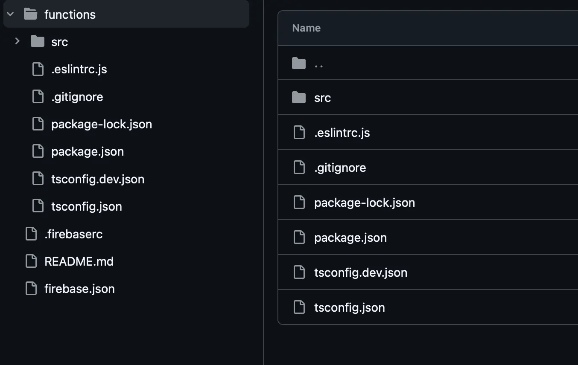578x365 pixels.
Task: Click the src folder icon in the sidebar
Action: (37, 41)
